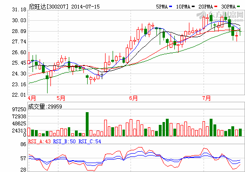Click the 30PMA green legend swatch
245x172 pixels.
coord(238,7)
